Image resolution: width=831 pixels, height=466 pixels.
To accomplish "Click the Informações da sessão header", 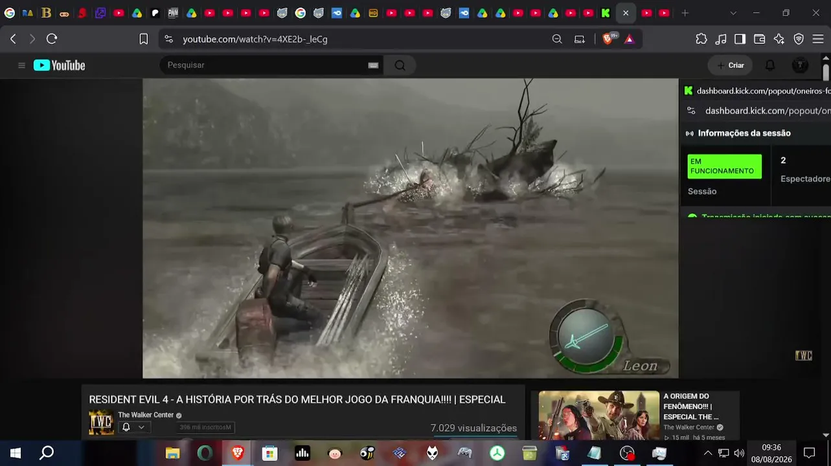I will point(744,133).
